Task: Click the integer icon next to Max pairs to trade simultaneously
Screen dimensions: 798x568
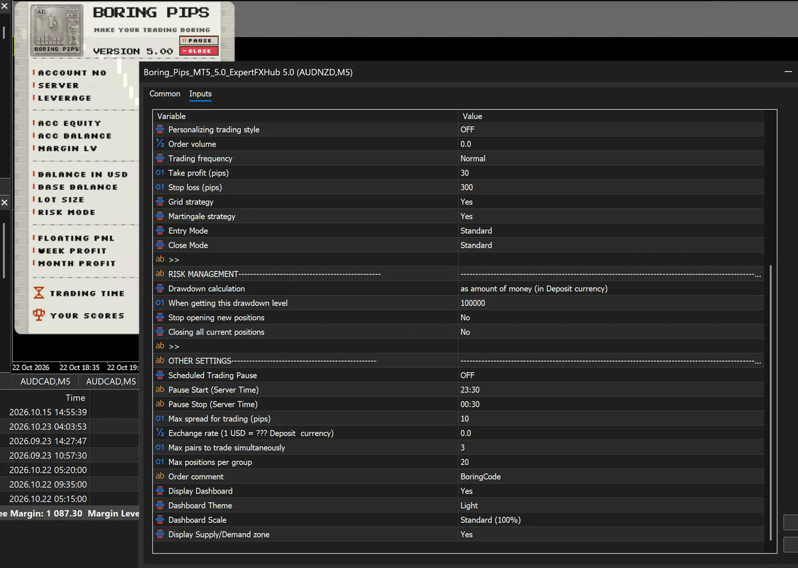Action: tap(160, 448)
